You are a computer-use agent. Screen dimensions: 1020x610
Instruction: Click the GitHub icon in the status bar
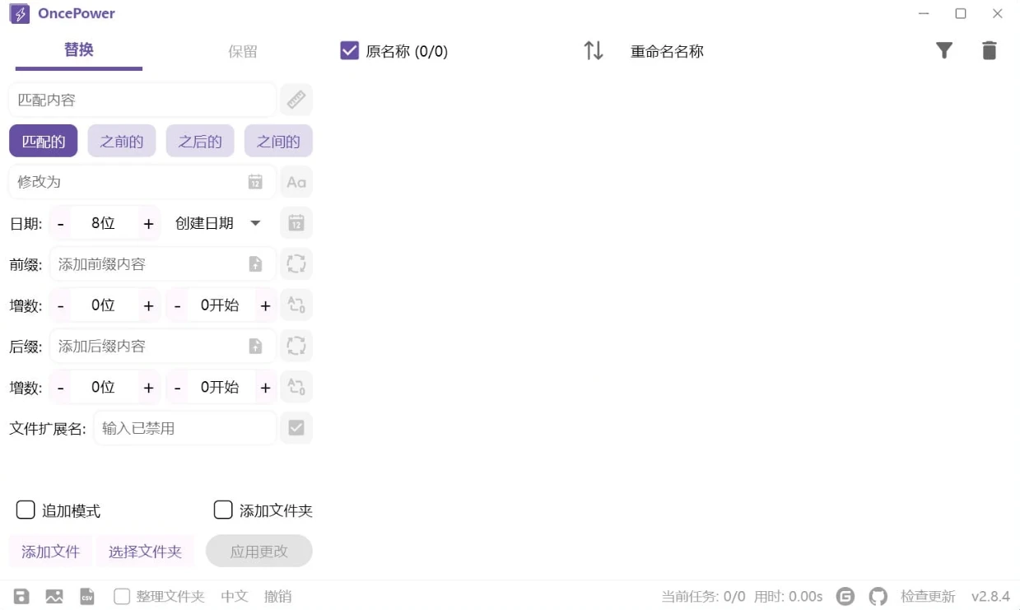point(878,596)
